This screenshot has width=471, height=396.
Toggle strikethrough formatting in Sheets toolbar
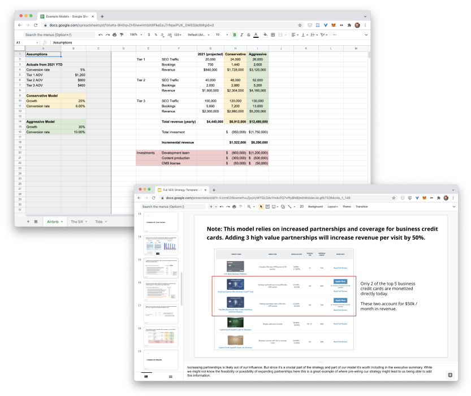[249, 35]
